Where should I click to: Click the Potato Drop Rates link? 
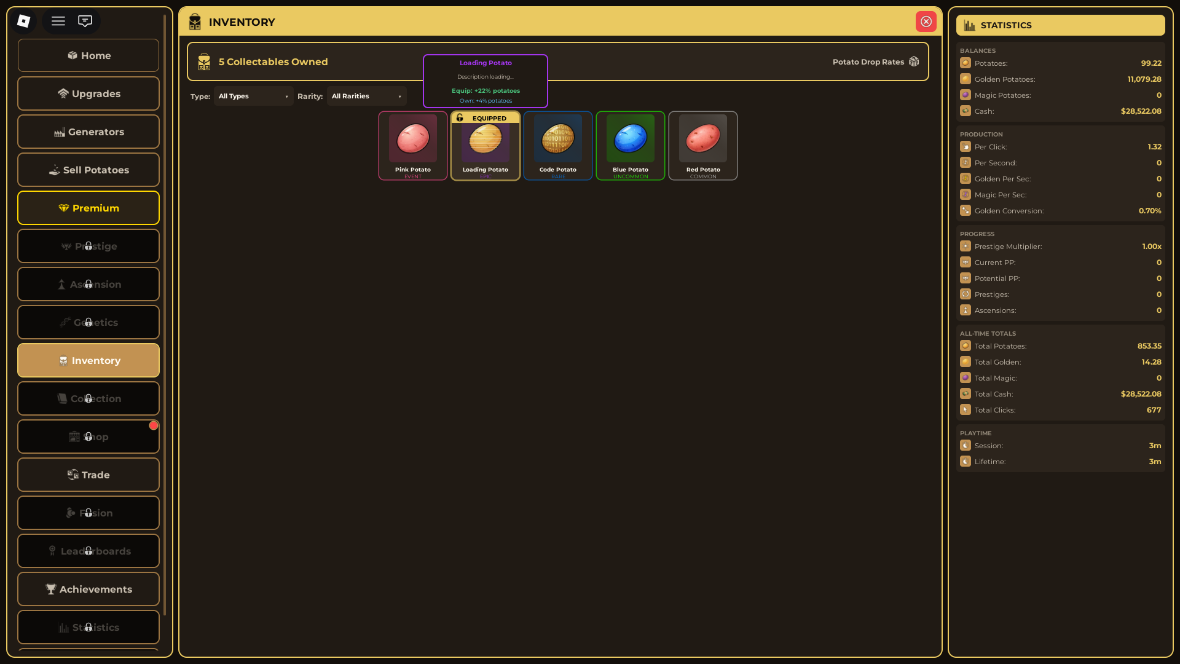coord(868,61)
